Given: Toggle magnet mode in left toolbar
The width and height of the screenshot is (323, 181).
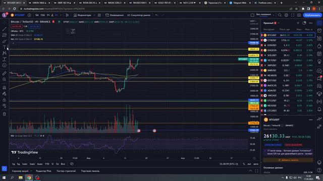Looking at the screenshot, I should 5,87.
